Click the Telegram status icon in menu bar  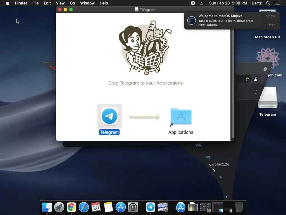coord(193,3)
